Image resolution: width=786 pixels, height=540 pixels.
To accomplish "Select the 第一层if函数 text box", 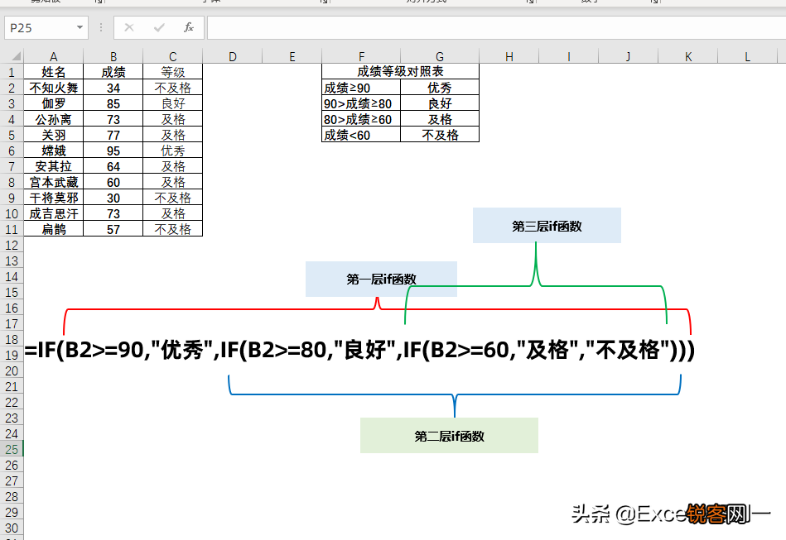I will click(x=381, y=279).
